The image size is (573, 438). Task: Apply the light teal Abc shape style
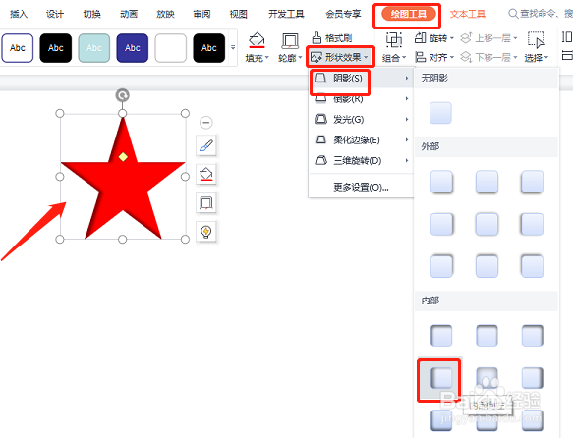pyautogui.click(x=94, y=48)
